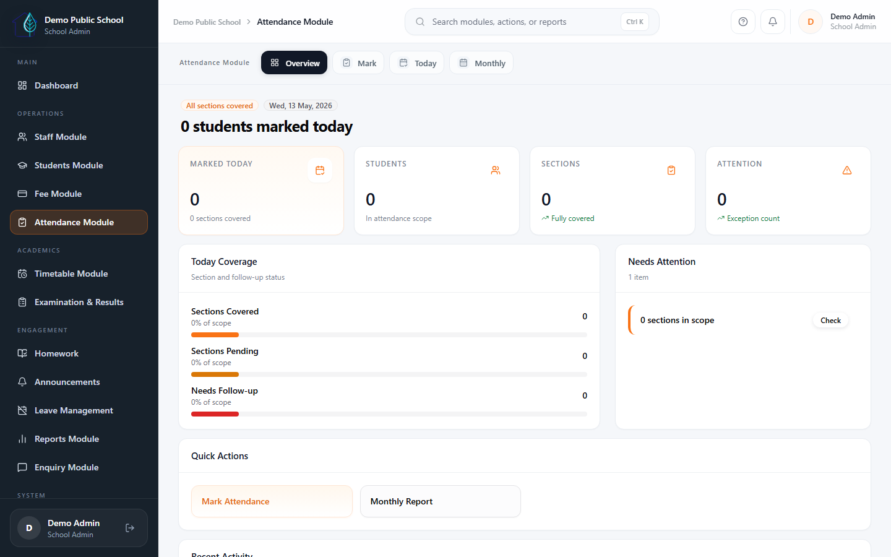
Task: Open Staff Module from the sidebar
Action: click(79, 137)
